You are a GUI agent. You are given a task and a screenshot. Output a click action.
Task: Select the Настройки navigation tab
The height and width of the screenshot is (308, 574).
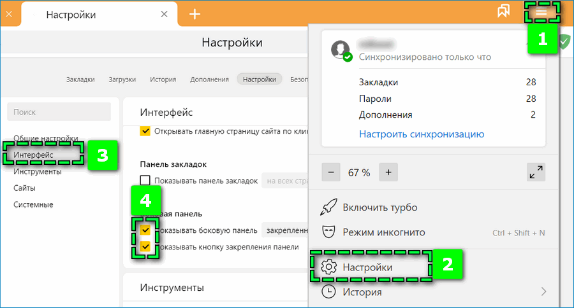click(x=260, y=80)
